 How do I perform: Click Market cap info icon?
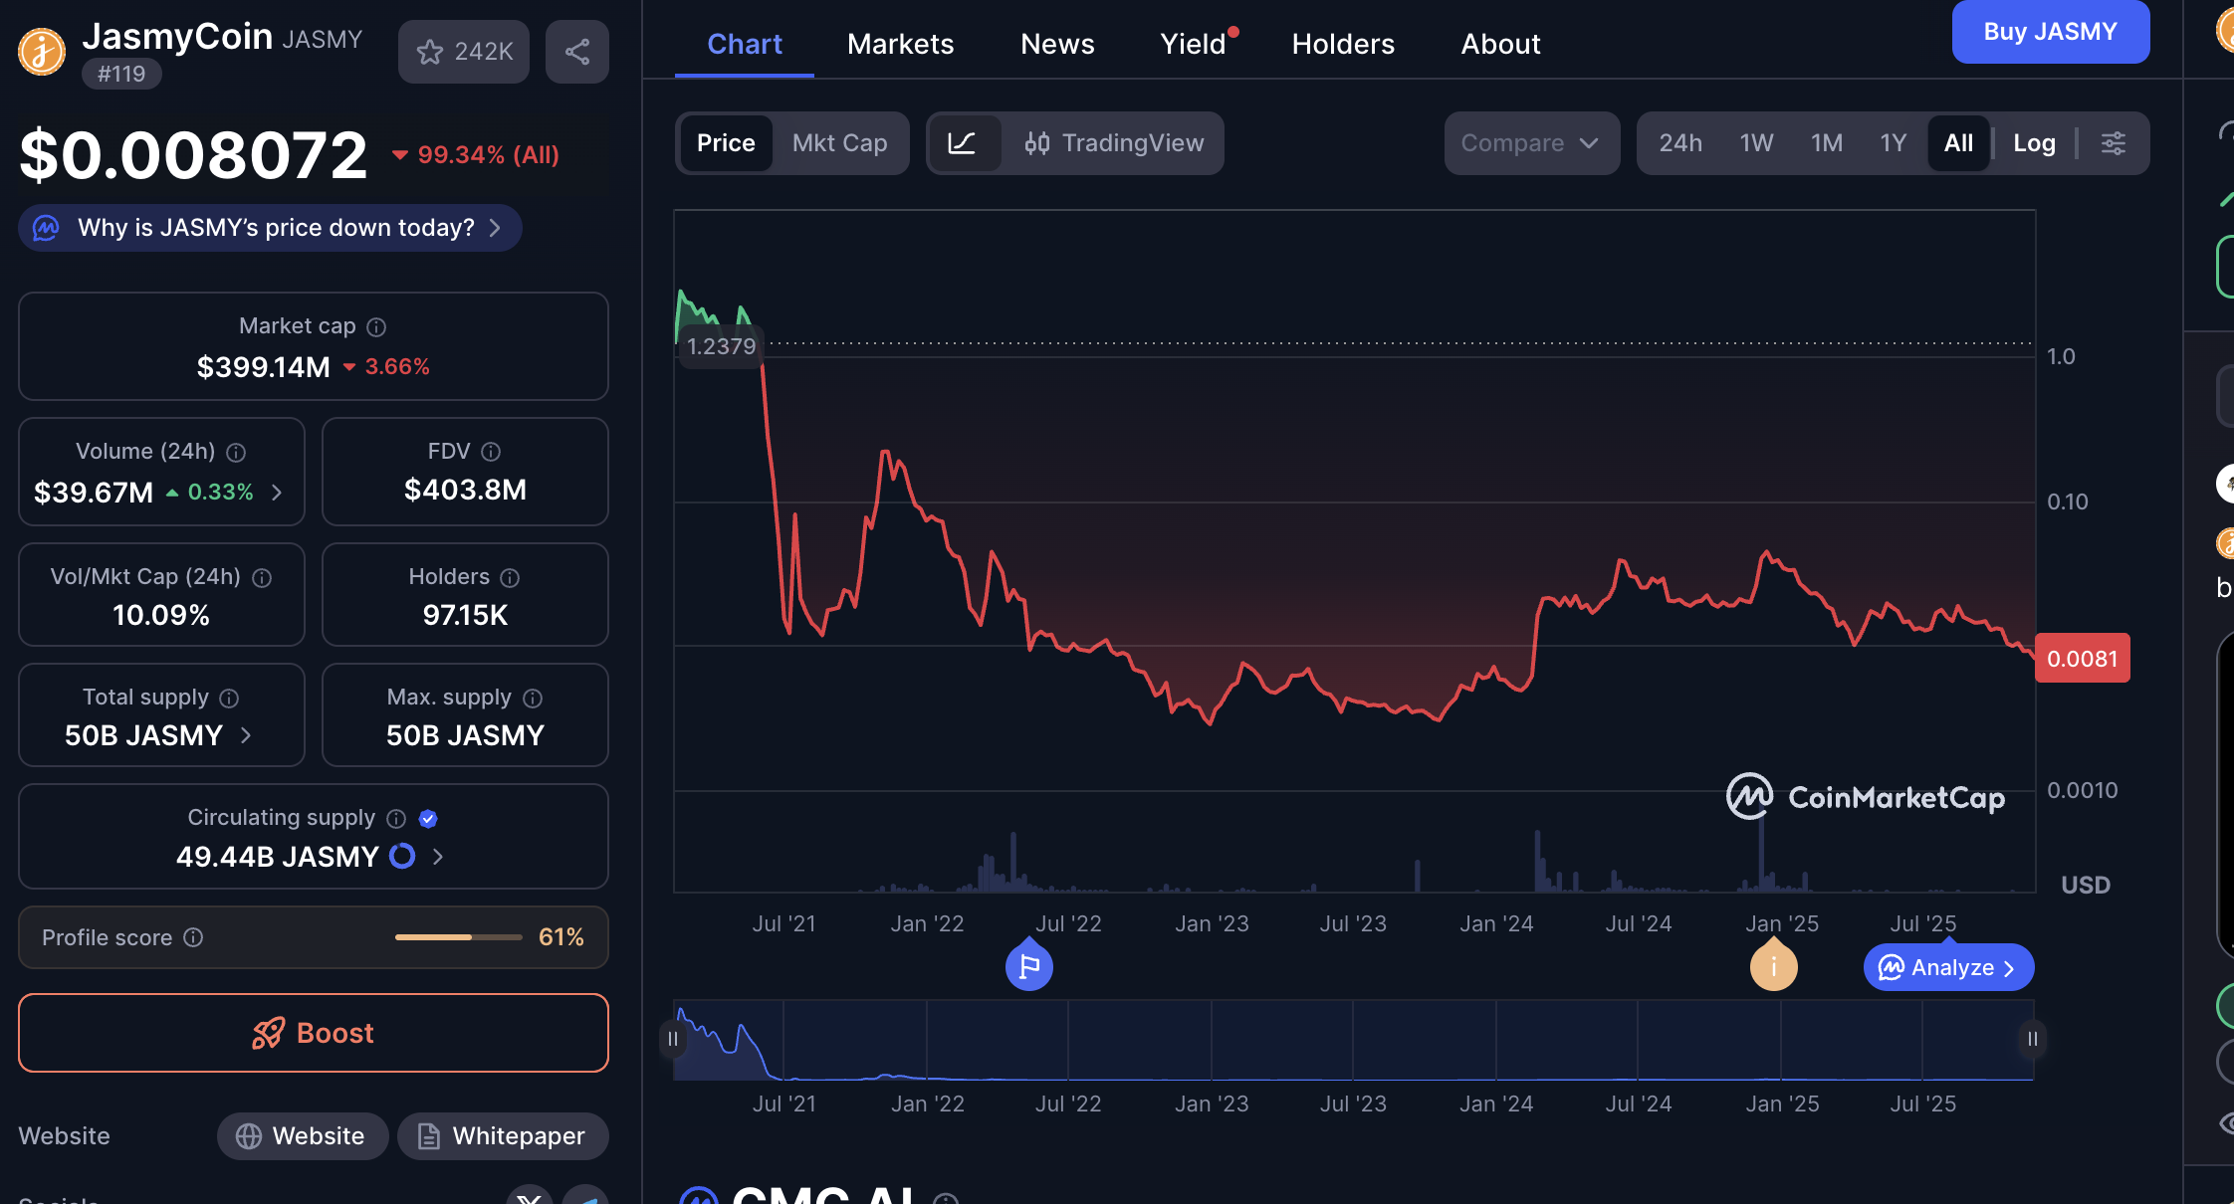click(376, 327)
